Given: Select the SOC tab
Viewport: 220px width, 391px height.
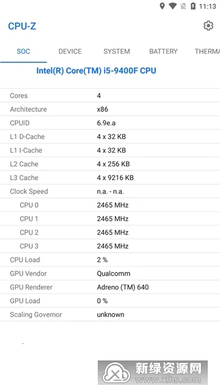Looking at the screenshot, I should coord(23,51).
